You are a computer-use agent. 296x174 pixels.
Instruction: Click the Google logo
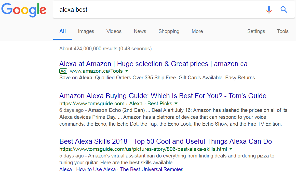click(x=24, y=10)
